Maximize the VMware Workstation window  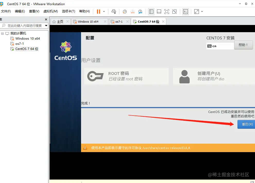tap(246, 4)
